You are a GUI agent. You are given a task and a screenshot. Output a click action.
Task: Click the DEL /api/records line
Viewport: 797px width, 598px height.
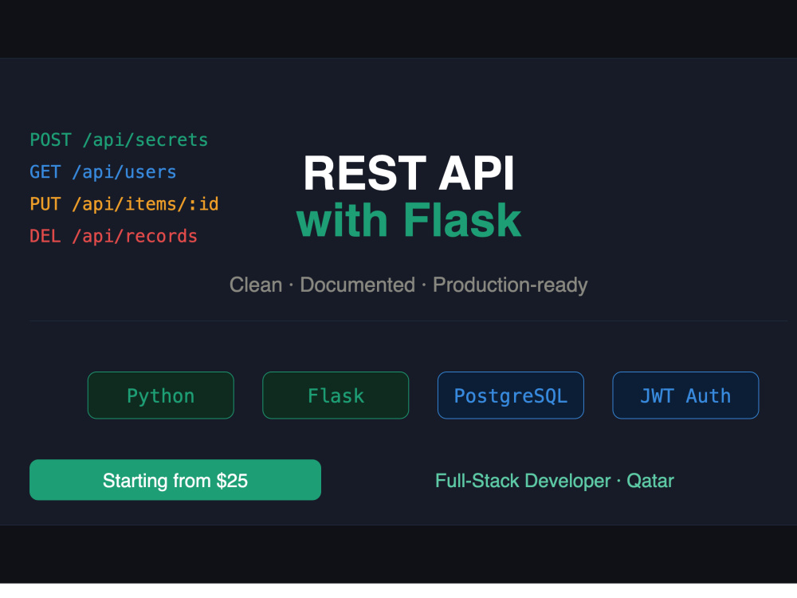[x=113, y=236]
